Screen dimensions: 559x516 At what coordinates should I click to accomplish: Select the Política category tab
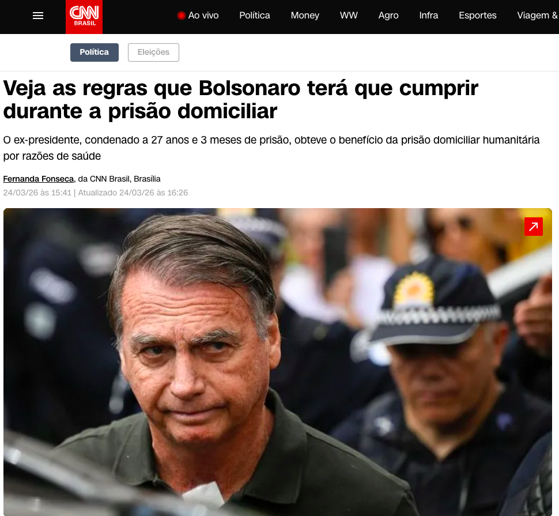(x=95, y=52)
